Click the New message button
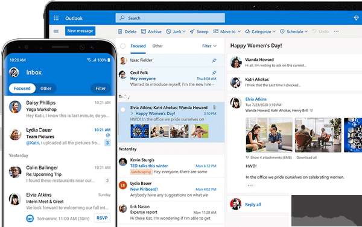This screenshot has height=227, width=362. tap(80, 31)
